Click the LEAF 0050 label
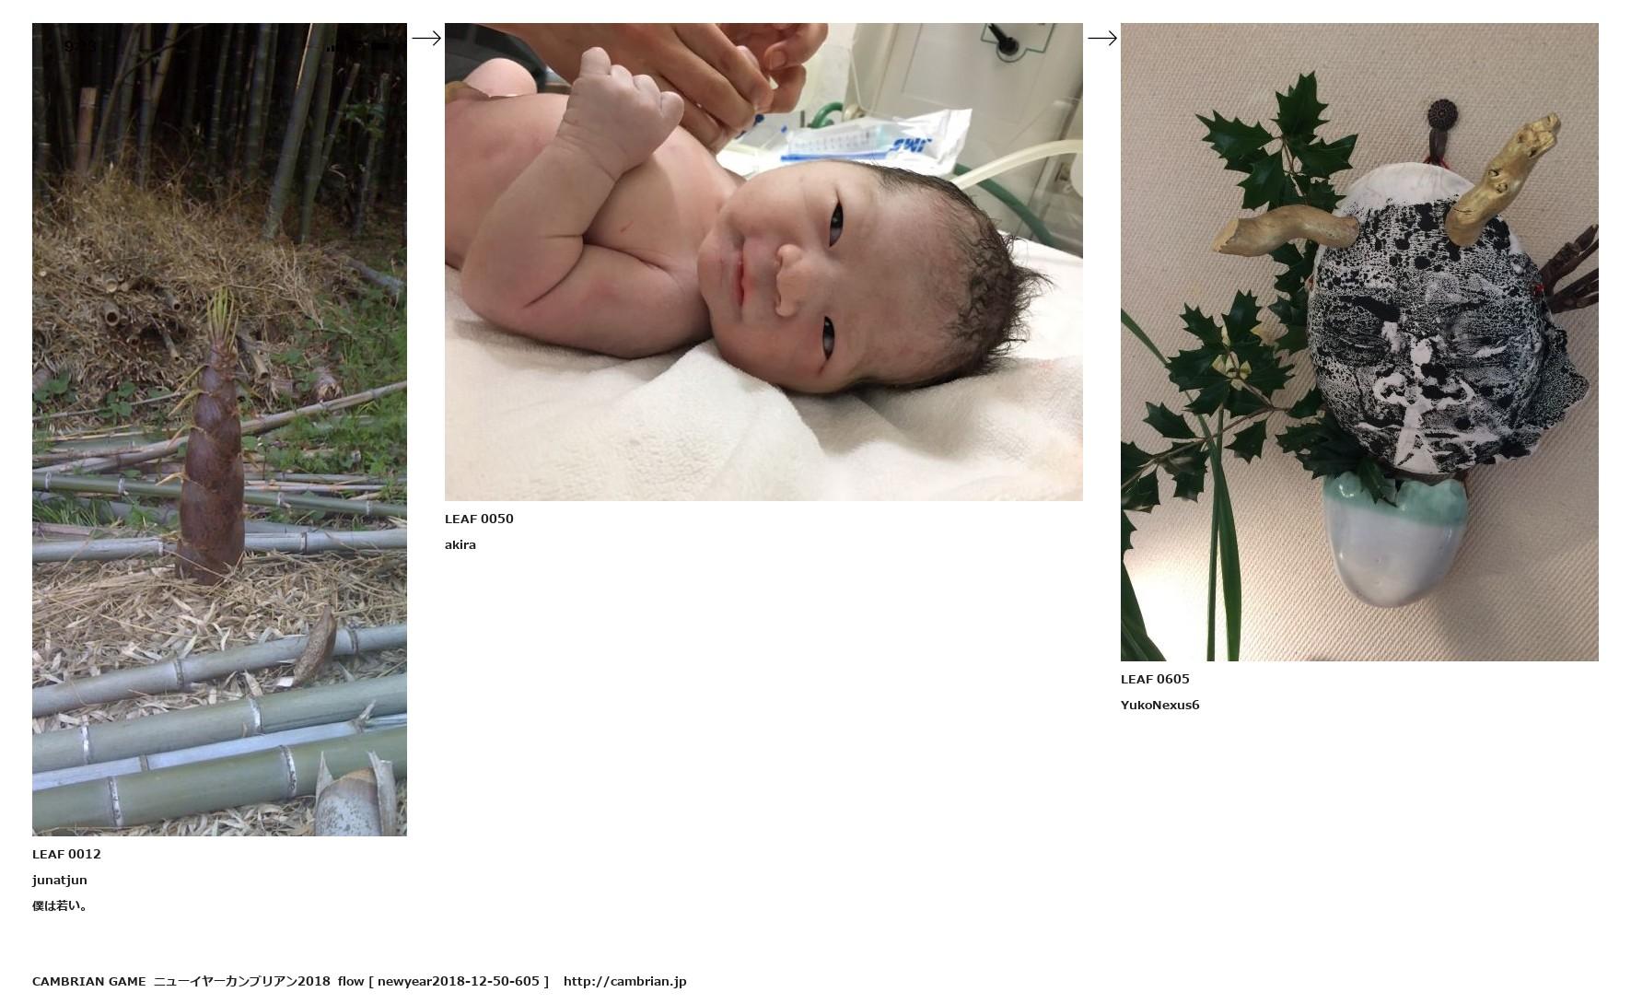 point(479,519)
